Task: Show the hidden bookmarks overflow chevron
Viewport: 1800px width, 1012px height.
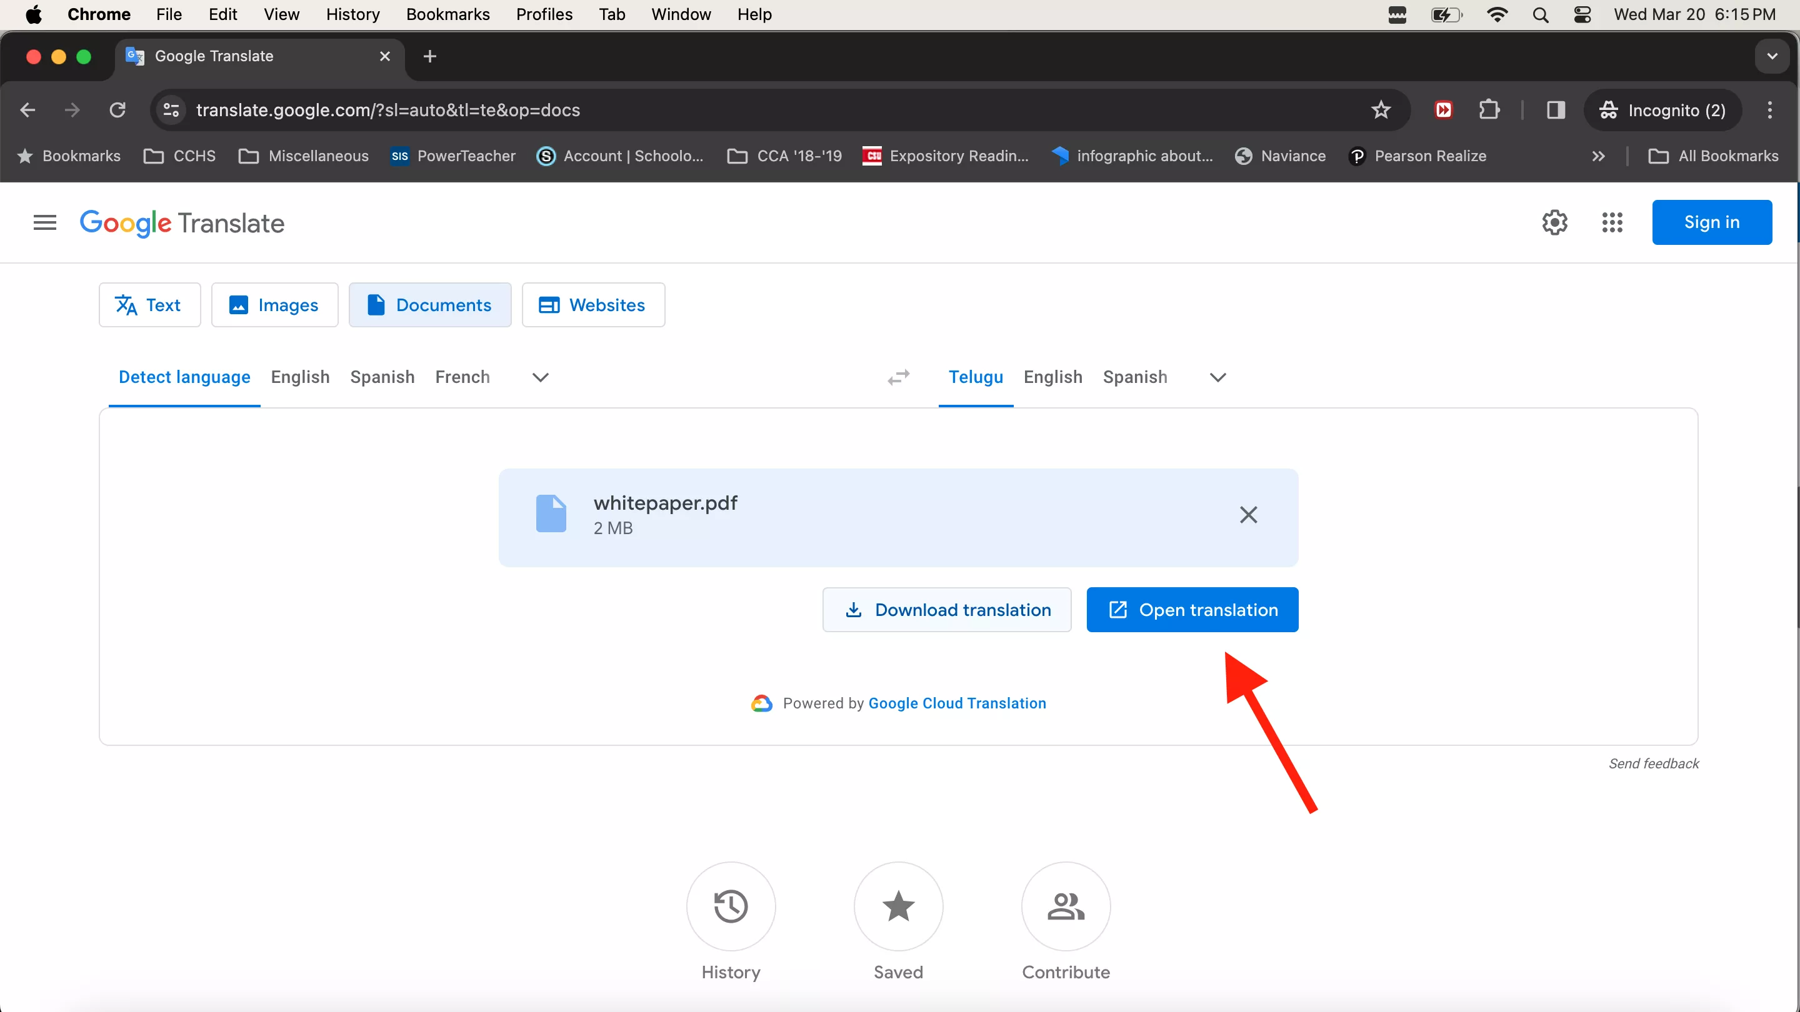Action: [x=1598, y=156]
